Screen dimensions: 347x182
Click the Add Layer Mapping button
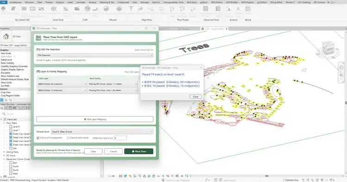(95, 119)
